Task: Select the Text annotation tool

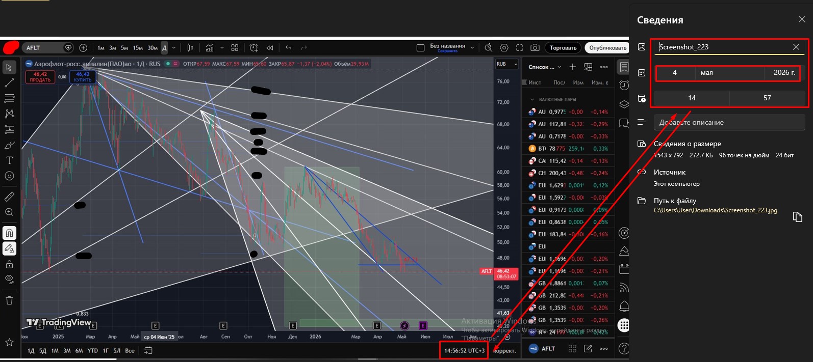Action: 9,160
